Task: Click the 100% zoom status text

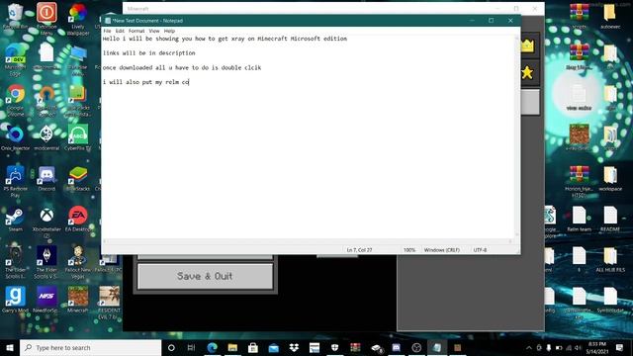Action: [x=408, y=250]
